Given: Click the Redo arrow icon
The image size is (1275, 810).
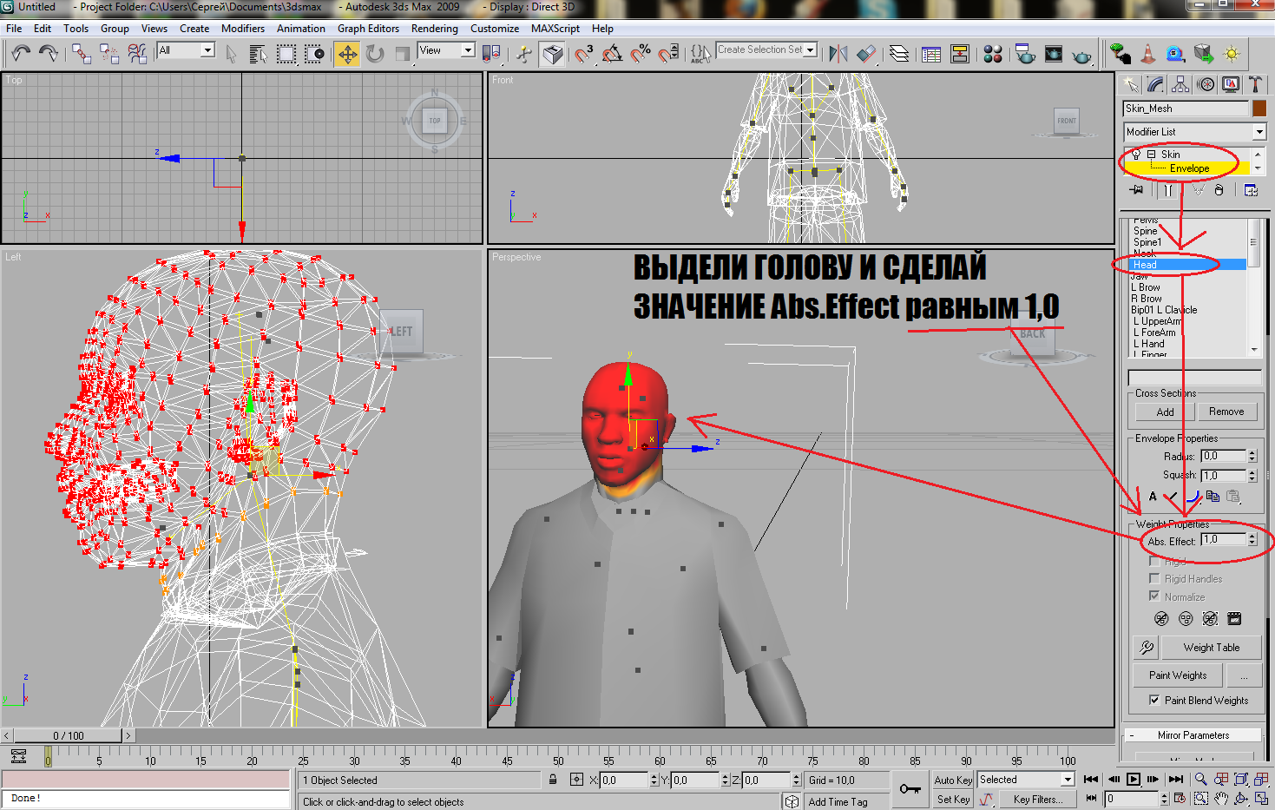Looking at the screenshot, I should point(49,54).
